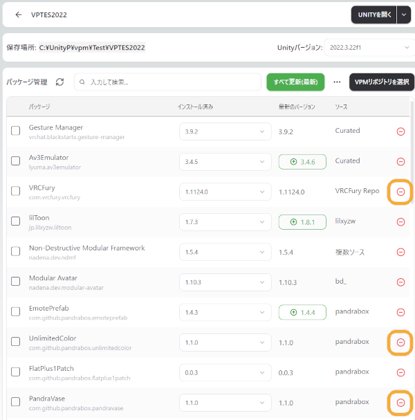Open FlatPlus1Patch version dropdown 0.0.3
415x420 pixels.
pos(225,372)
